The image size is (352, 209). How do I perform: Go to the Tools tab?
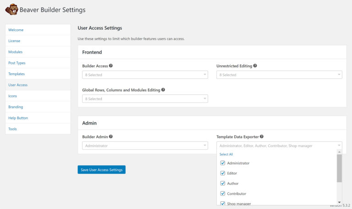point(38,129)
